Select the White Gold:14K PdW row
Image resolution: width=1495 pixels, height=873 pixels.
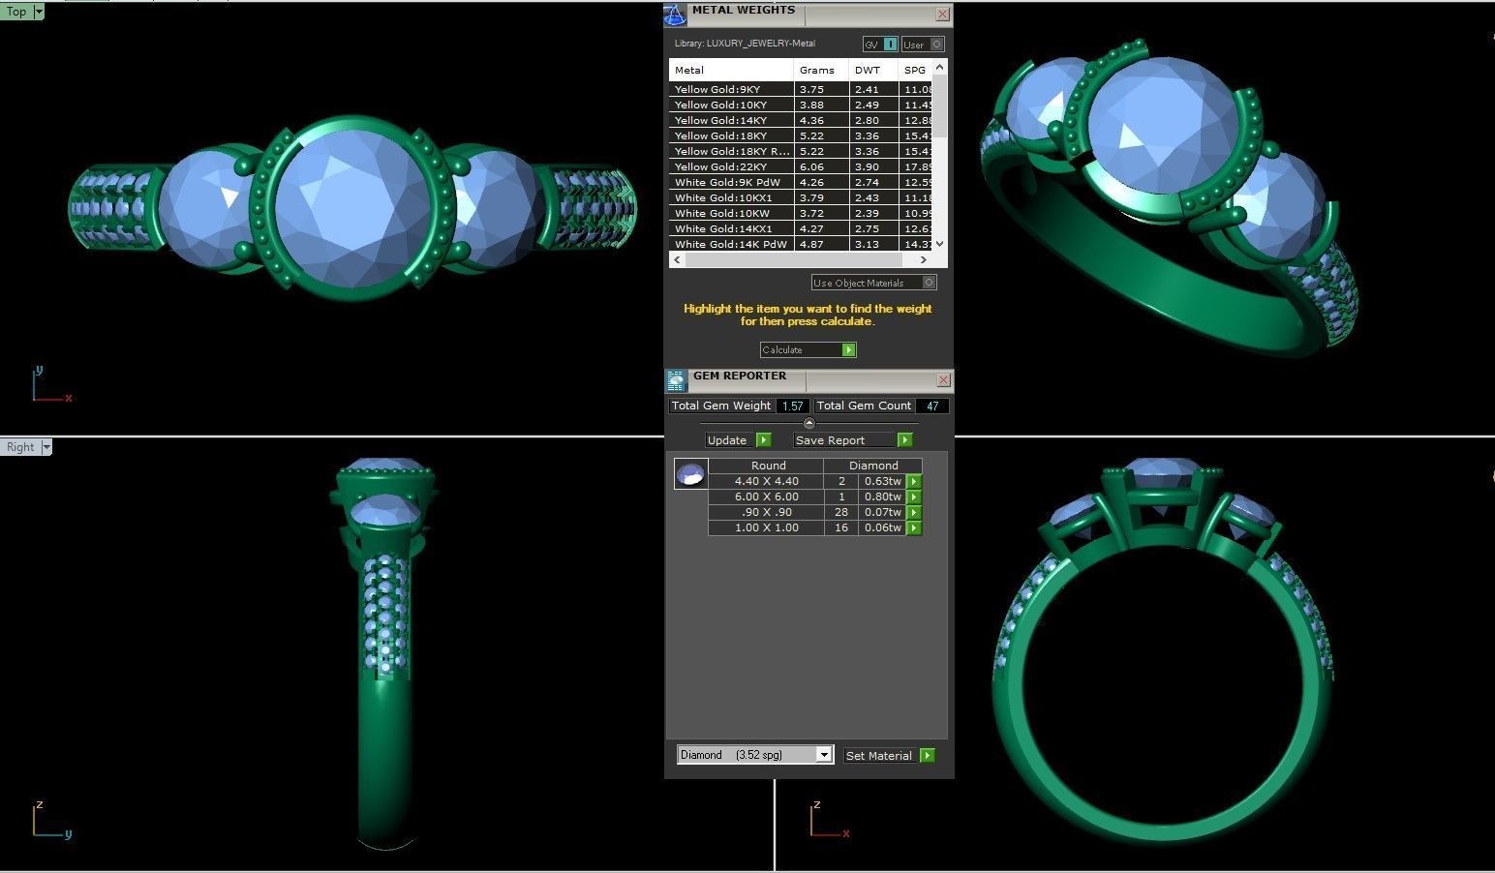(801, 244)
